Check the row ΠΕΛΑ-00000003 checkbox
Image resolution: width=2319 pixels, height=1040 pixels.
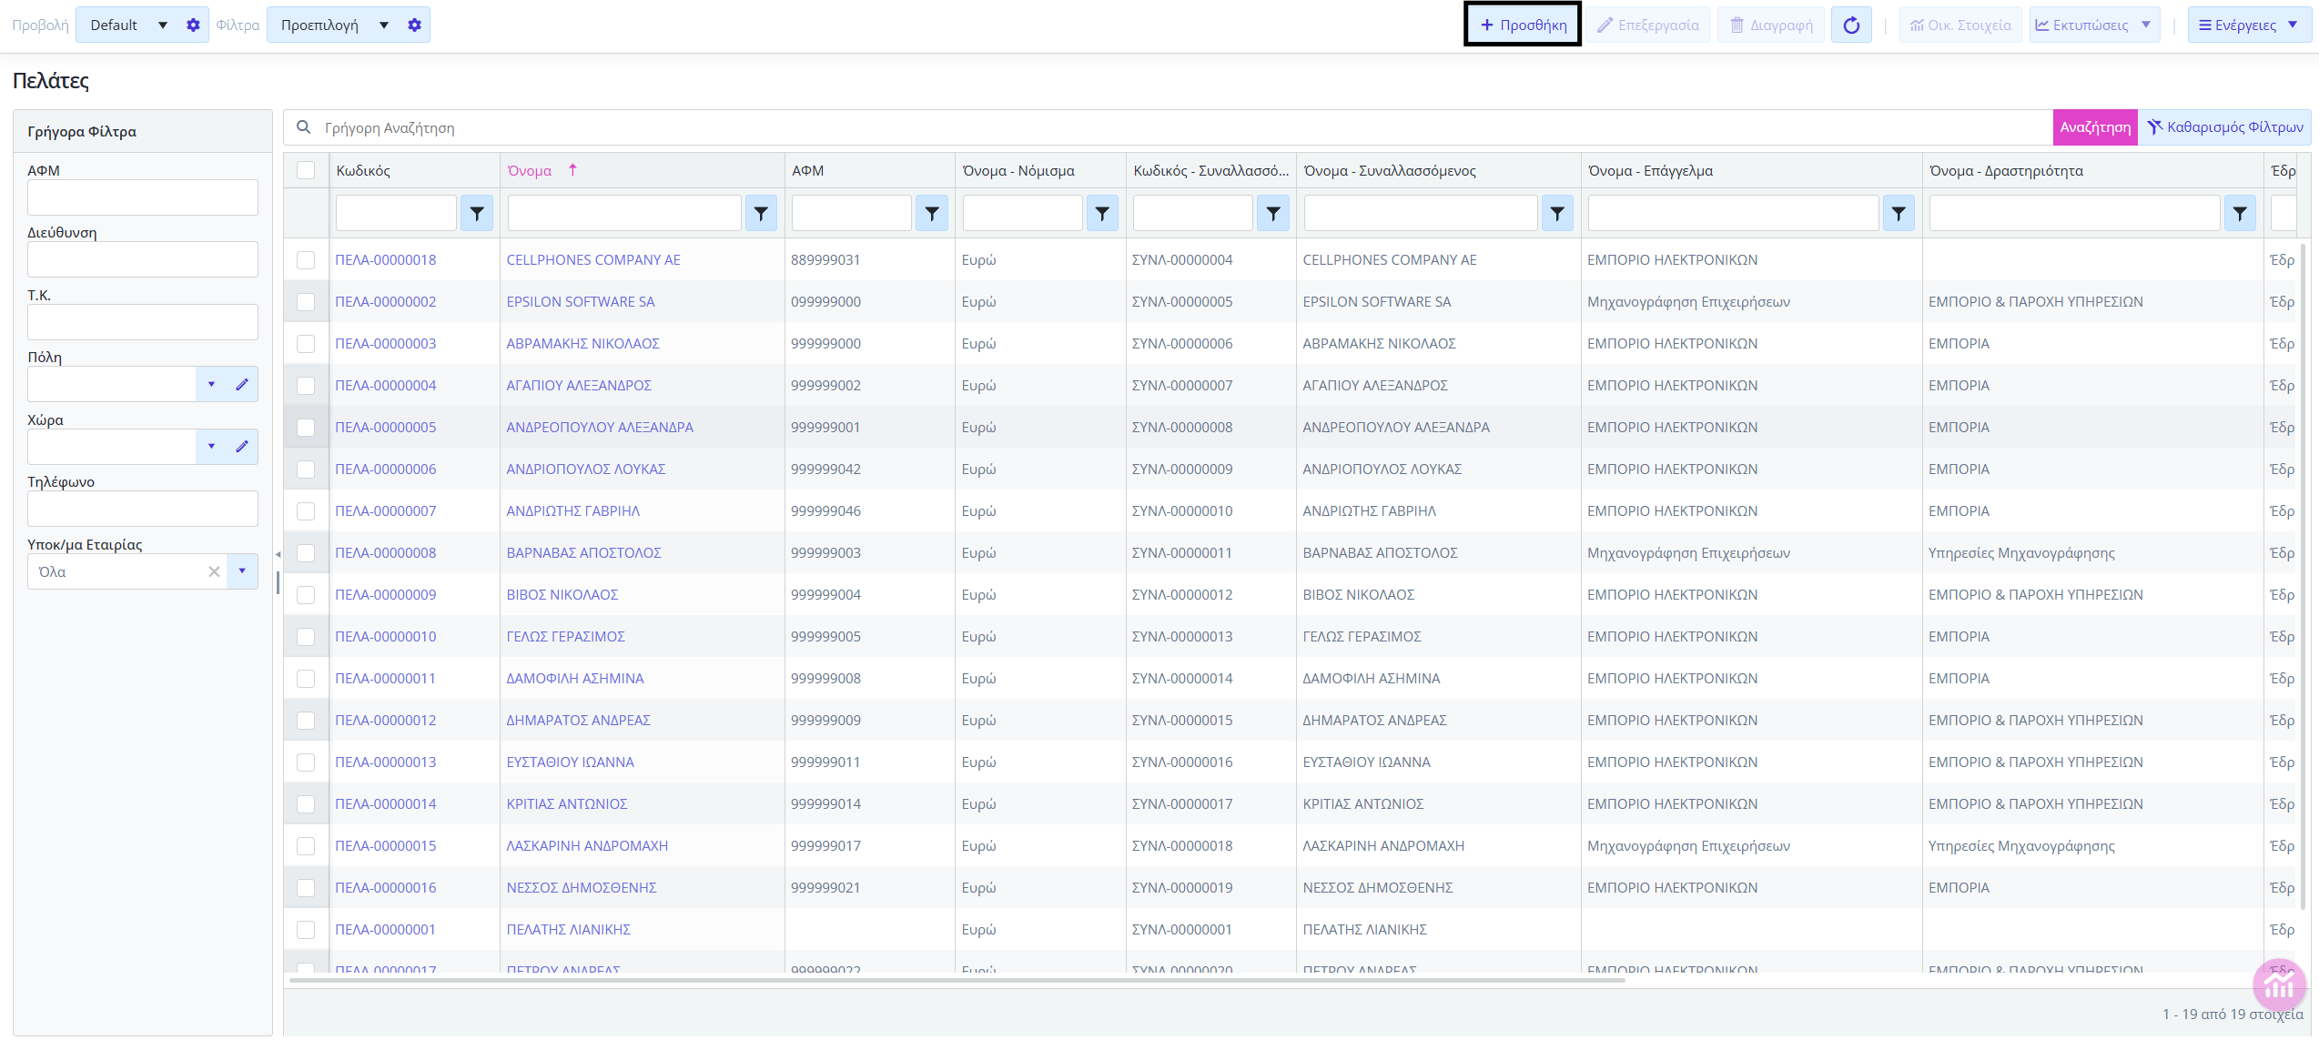point(306,344)
